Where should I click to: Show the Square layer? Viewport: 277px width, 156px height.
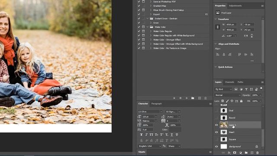pyautogui.click(x=216, y=140)
